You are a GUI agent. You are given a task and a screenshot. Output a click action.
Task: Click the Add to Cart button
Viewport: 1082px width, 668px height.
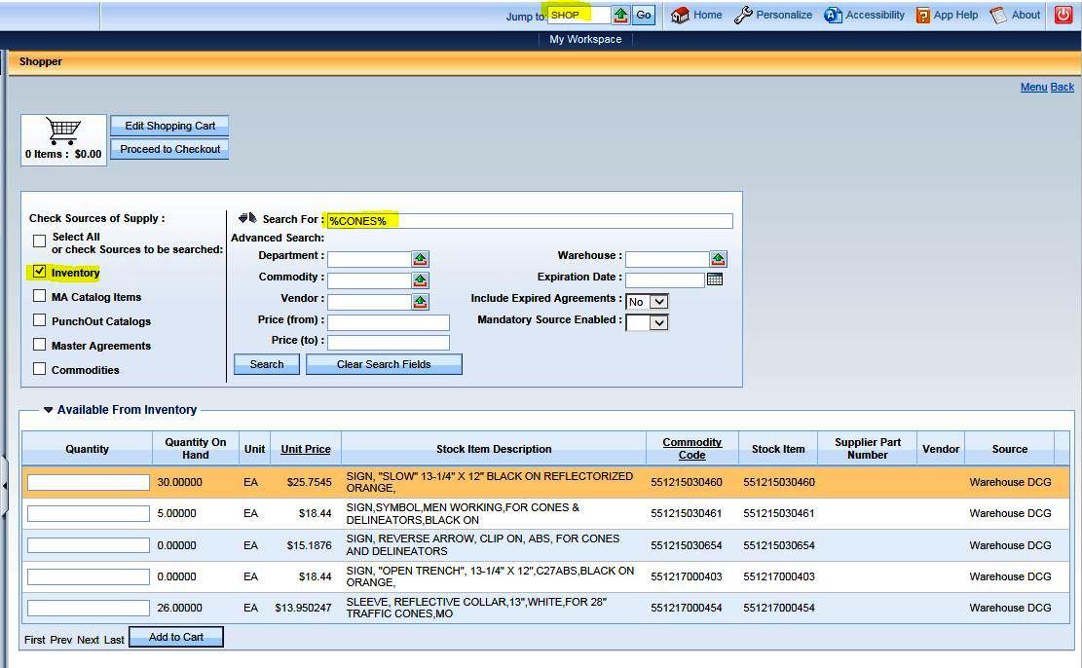(x=176, y=637)
